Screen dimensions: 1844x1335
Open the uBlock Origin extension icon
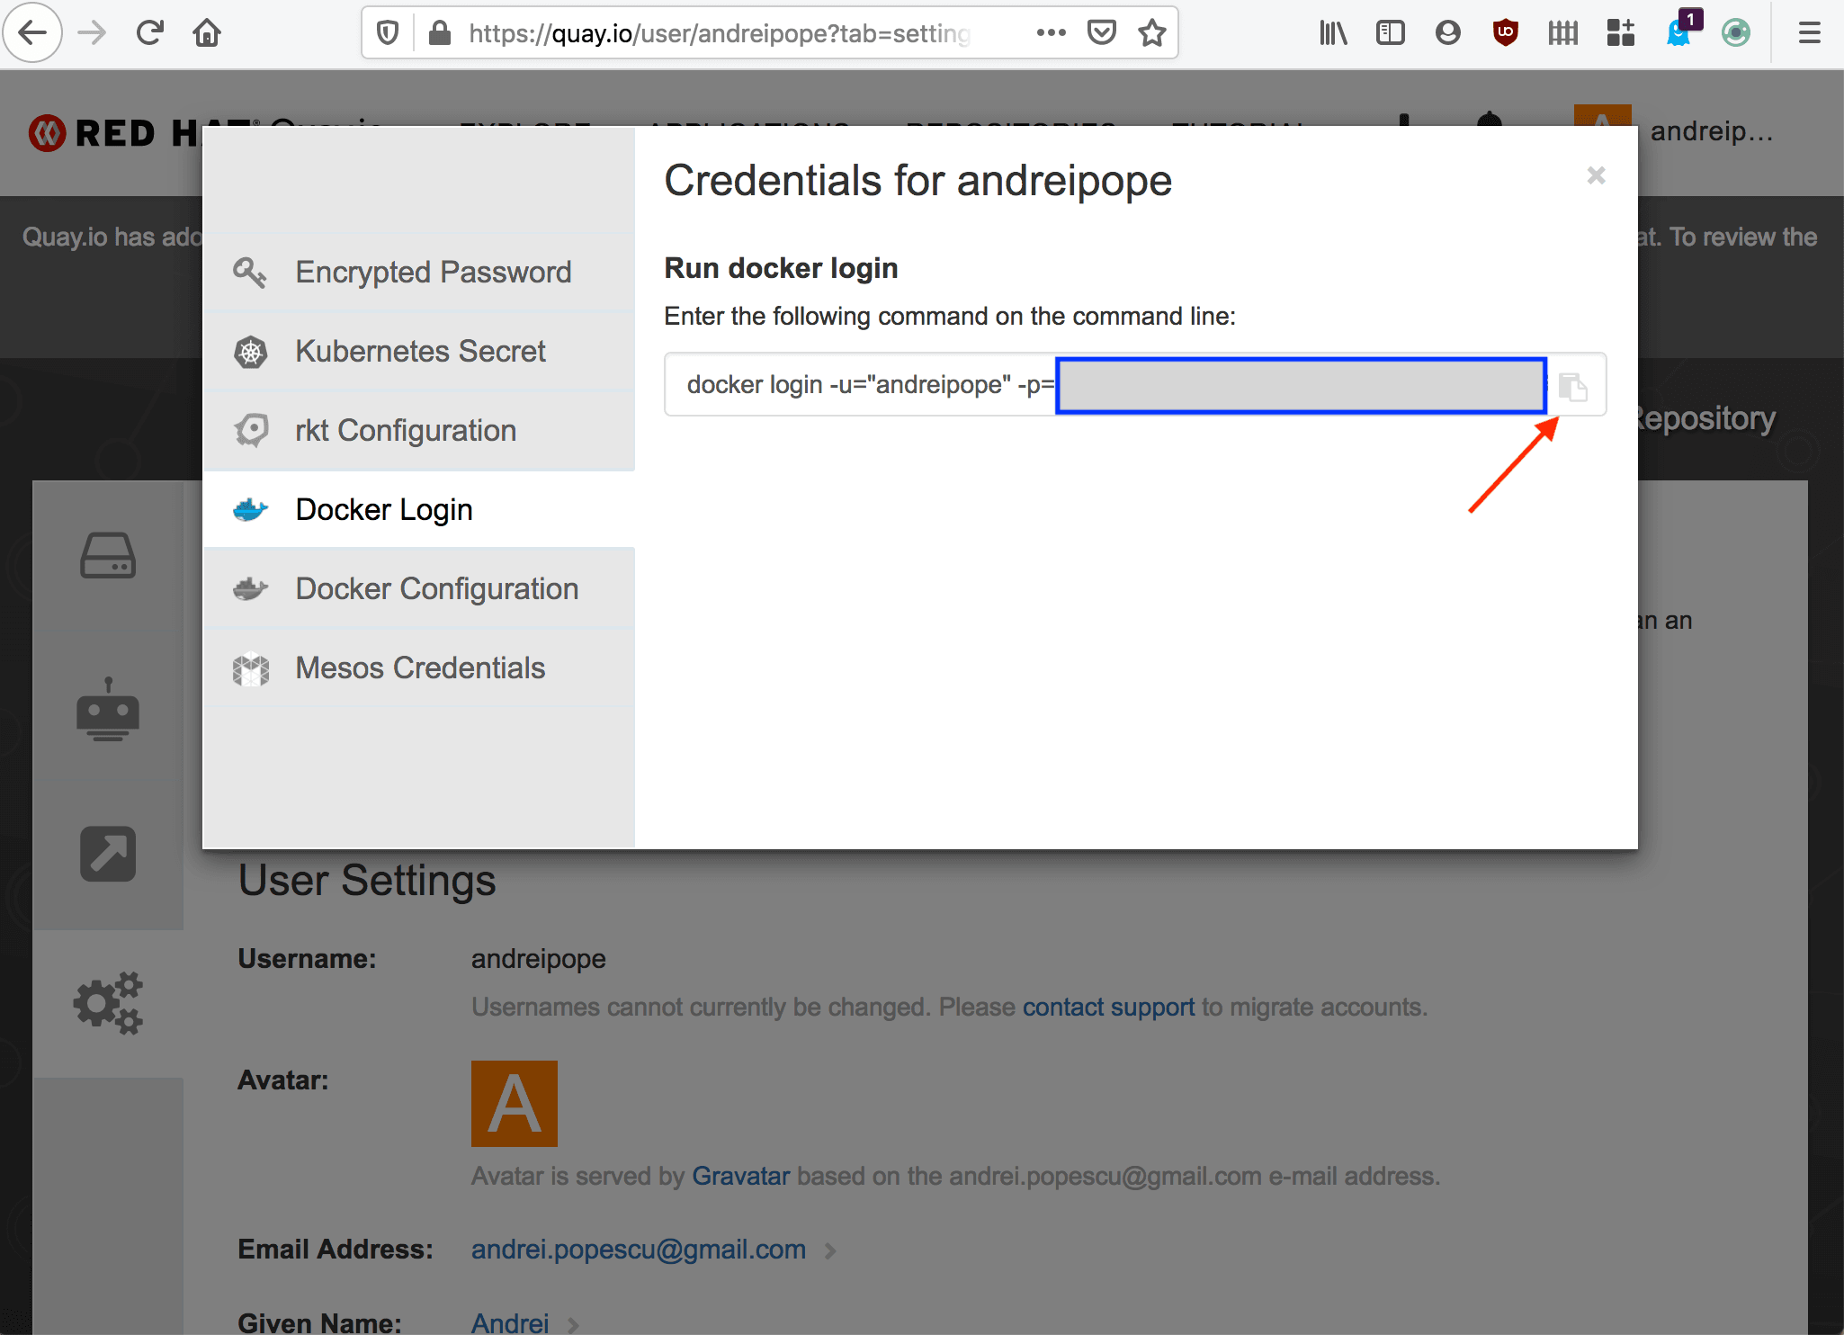(x=1505, y=33)
